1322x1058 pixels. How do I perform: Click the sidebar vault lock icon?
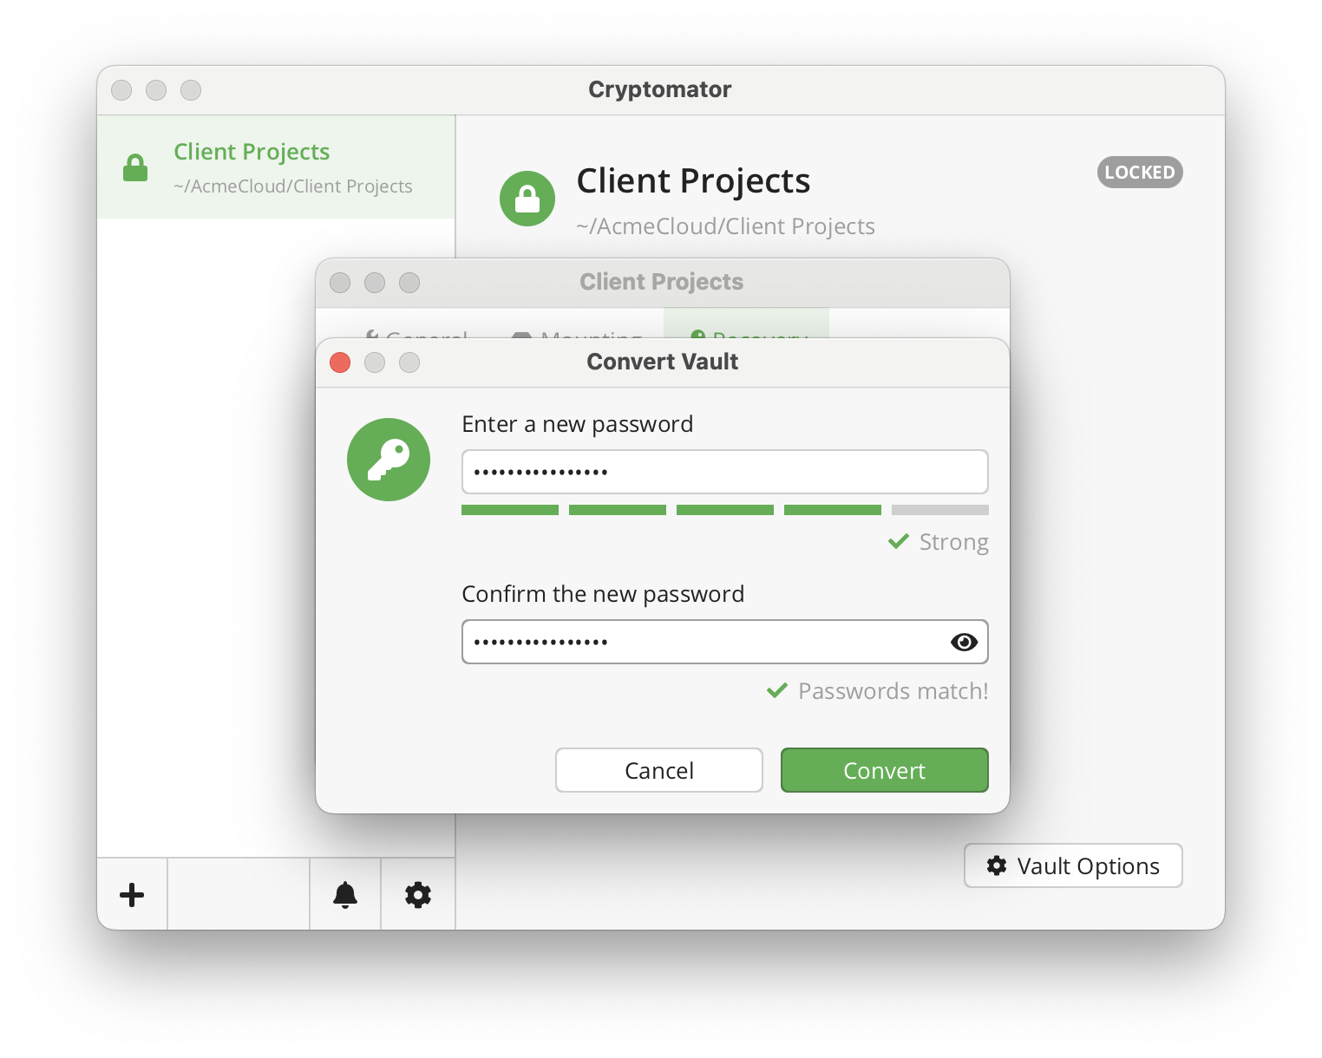coord(135,167)
